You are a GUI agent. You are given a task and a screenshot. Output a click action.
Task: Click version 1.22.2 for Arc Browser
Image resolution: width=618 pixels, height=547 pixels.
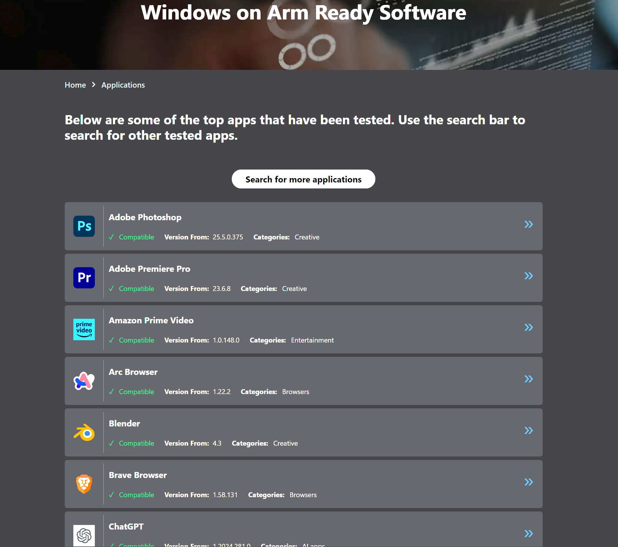pyautogui.click(x=221, y=392)
